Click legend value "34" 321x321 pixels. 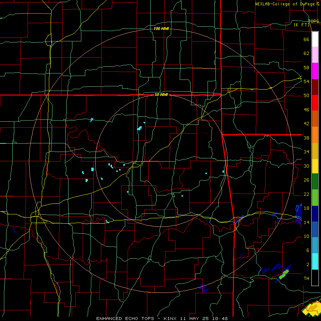pyautogui.click(x=306, y=152)
